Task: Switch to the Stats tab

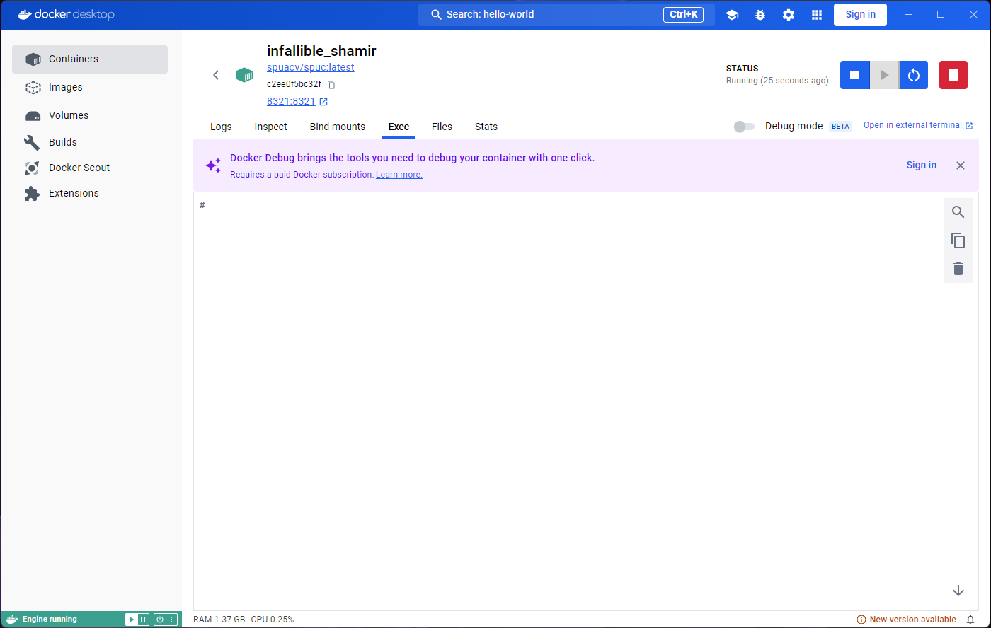Action: pos(486,127)
